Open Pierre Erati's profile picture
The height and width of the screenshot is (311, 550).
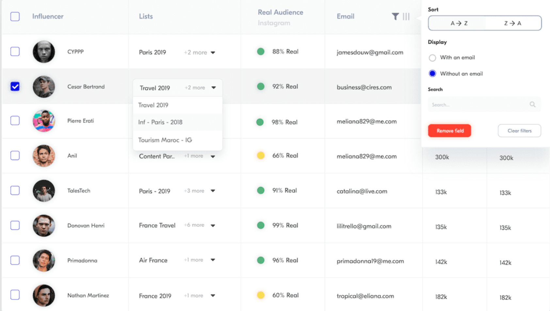(x=44, y=121)
